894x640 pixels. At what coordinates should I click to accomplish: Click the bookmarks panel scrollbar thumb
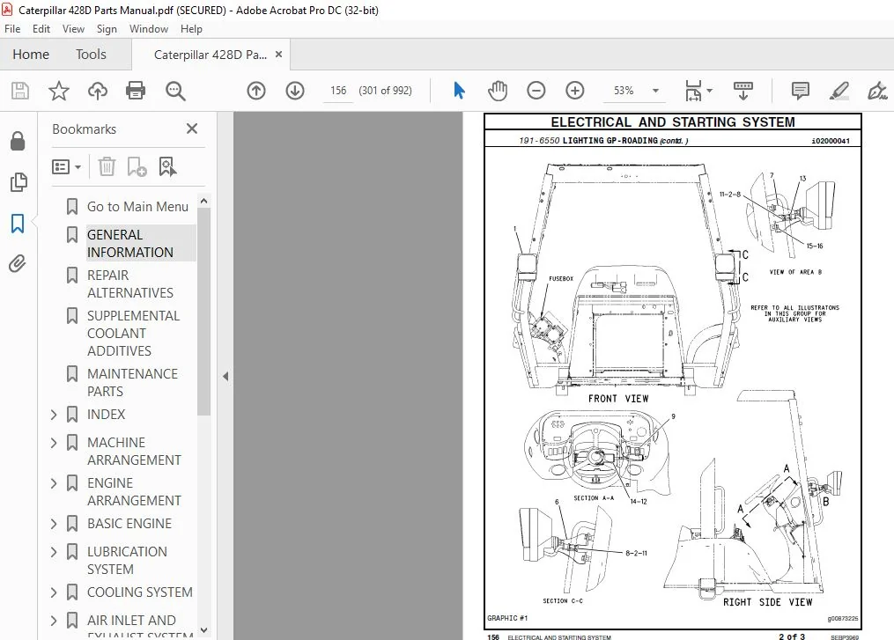point(203,312)
